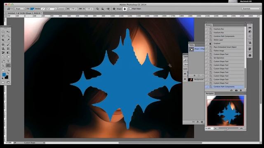This screenshot has width=264, height=148.
Task: Open the status bar info arrow
Action: 44,143
